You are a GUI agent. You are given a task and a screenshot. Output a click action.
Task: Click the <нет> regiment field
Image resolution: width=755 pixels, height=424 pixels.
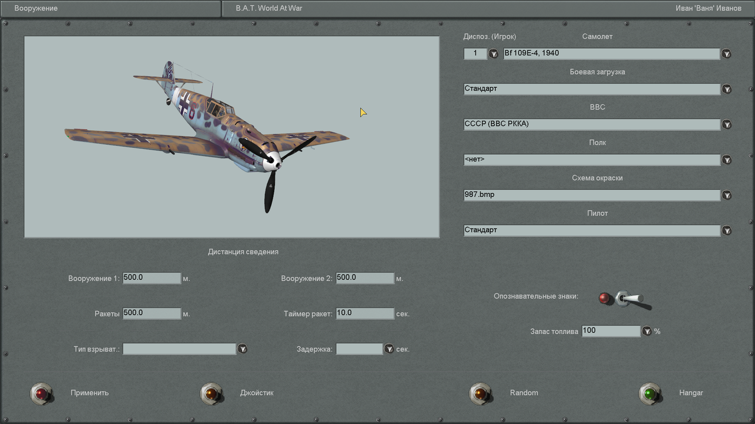[592, 160]
